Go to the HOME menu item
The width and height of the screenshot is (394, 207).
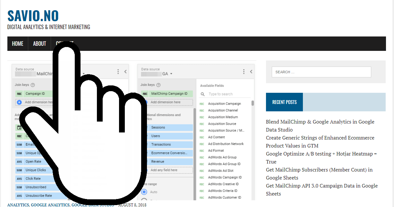(18, 44)
